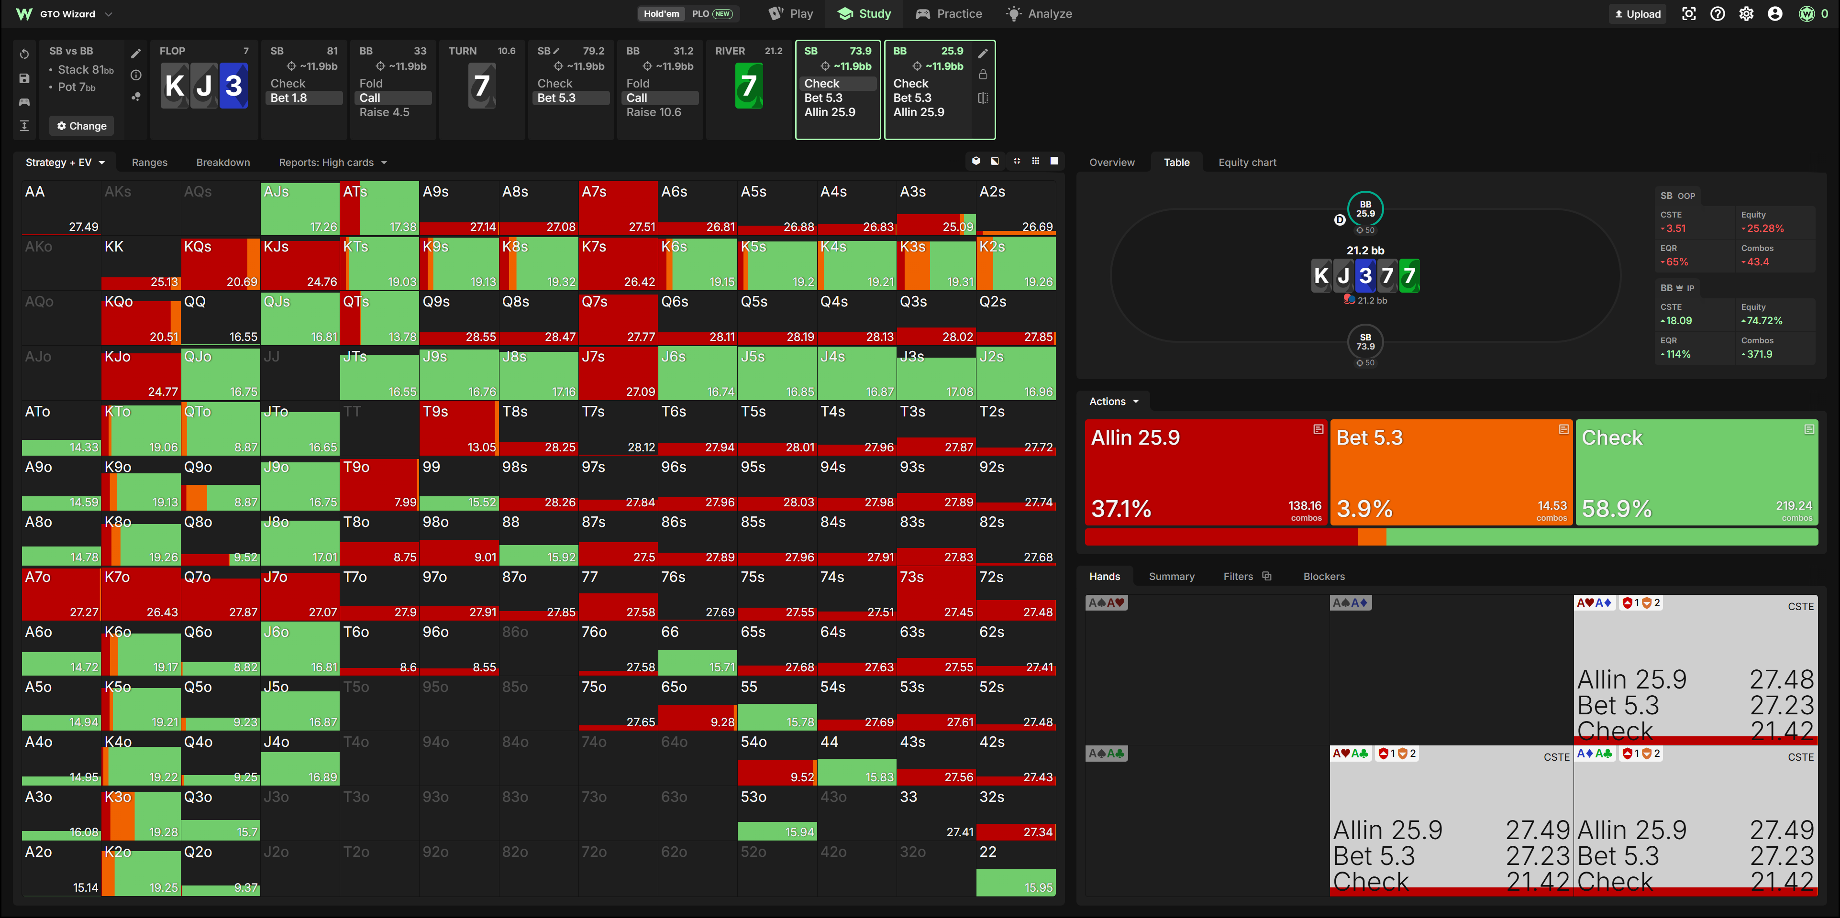The height and width of the screenshot is (918, 1840).
Task: Click the reset spot arrow icon
Action: (x=24, y=54)
